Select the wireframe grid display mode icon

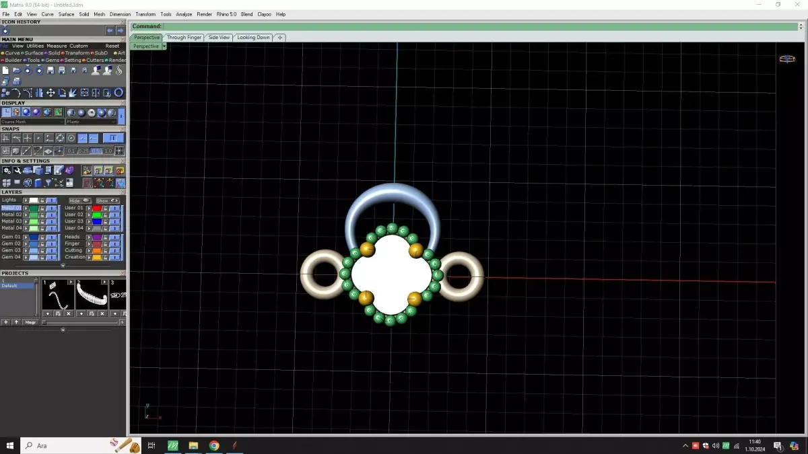[x=6, y=112]
